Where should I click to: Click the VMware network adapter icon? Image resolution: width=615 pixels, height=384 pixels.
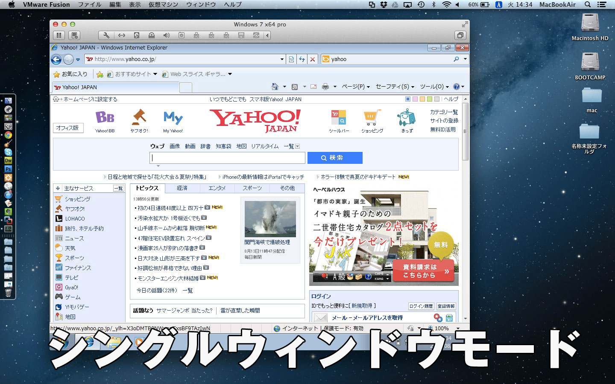122,35
